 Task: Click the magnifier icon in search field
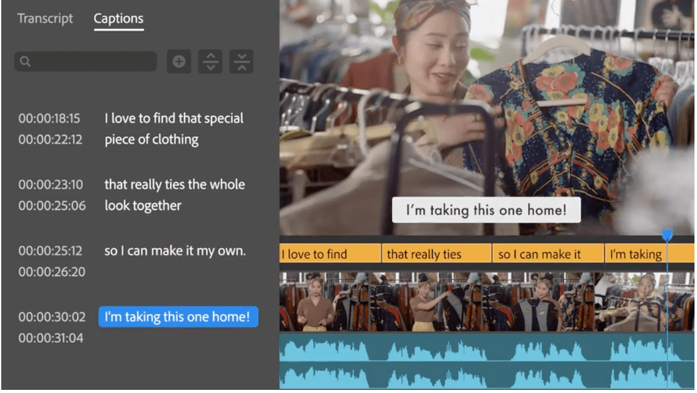pyautogui.click(x=26, y=62)
